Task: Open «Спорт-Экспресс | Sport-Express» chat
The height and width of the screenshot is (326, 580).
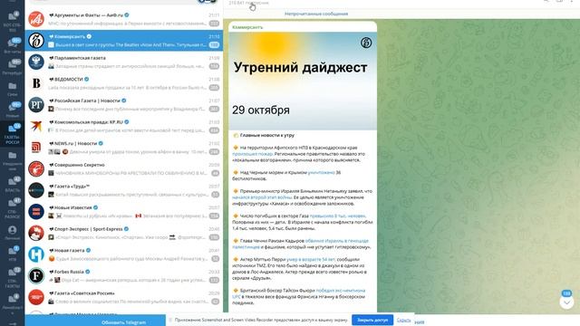Action: [124, 234]
